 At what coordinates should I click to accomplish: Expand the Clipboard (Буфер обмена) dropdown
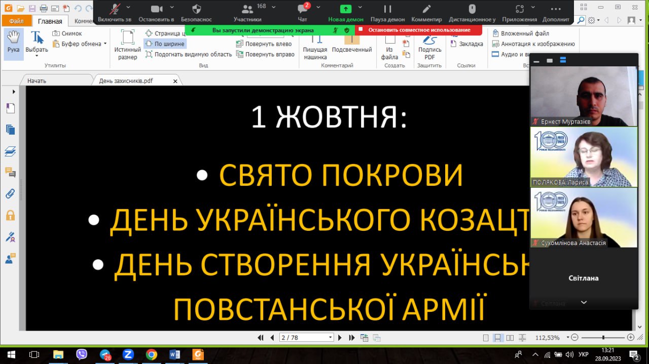click(x=105, y=44)
